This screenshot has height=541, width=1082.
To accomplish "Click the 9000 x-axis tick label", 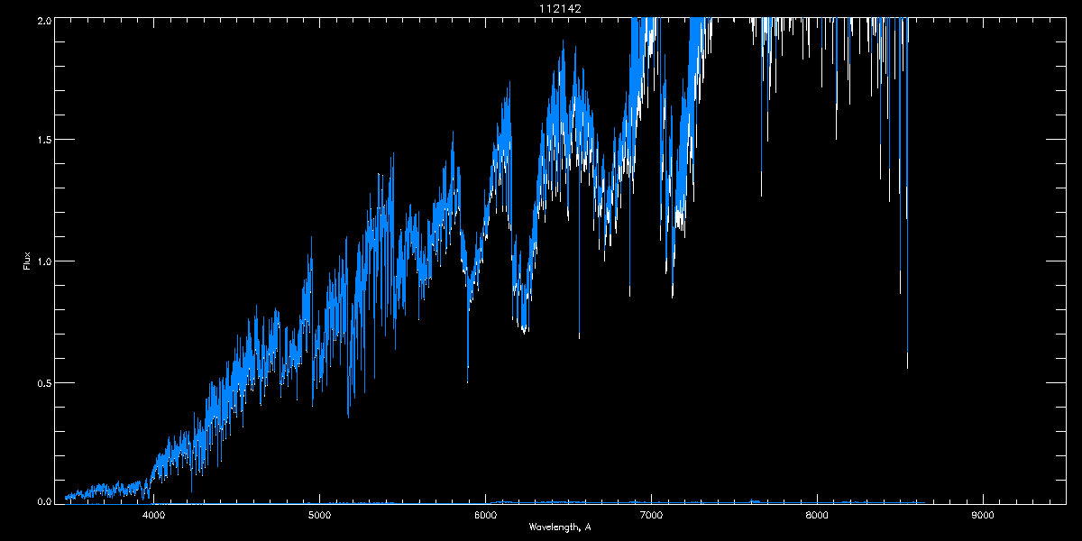I will pos(983,516).
